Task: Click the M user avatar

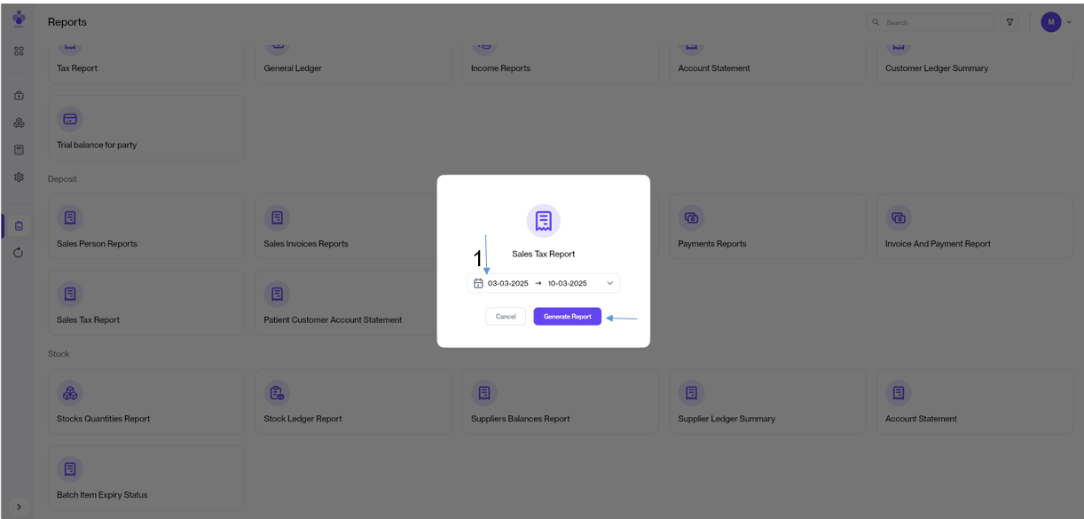Action: [1050, 22]
